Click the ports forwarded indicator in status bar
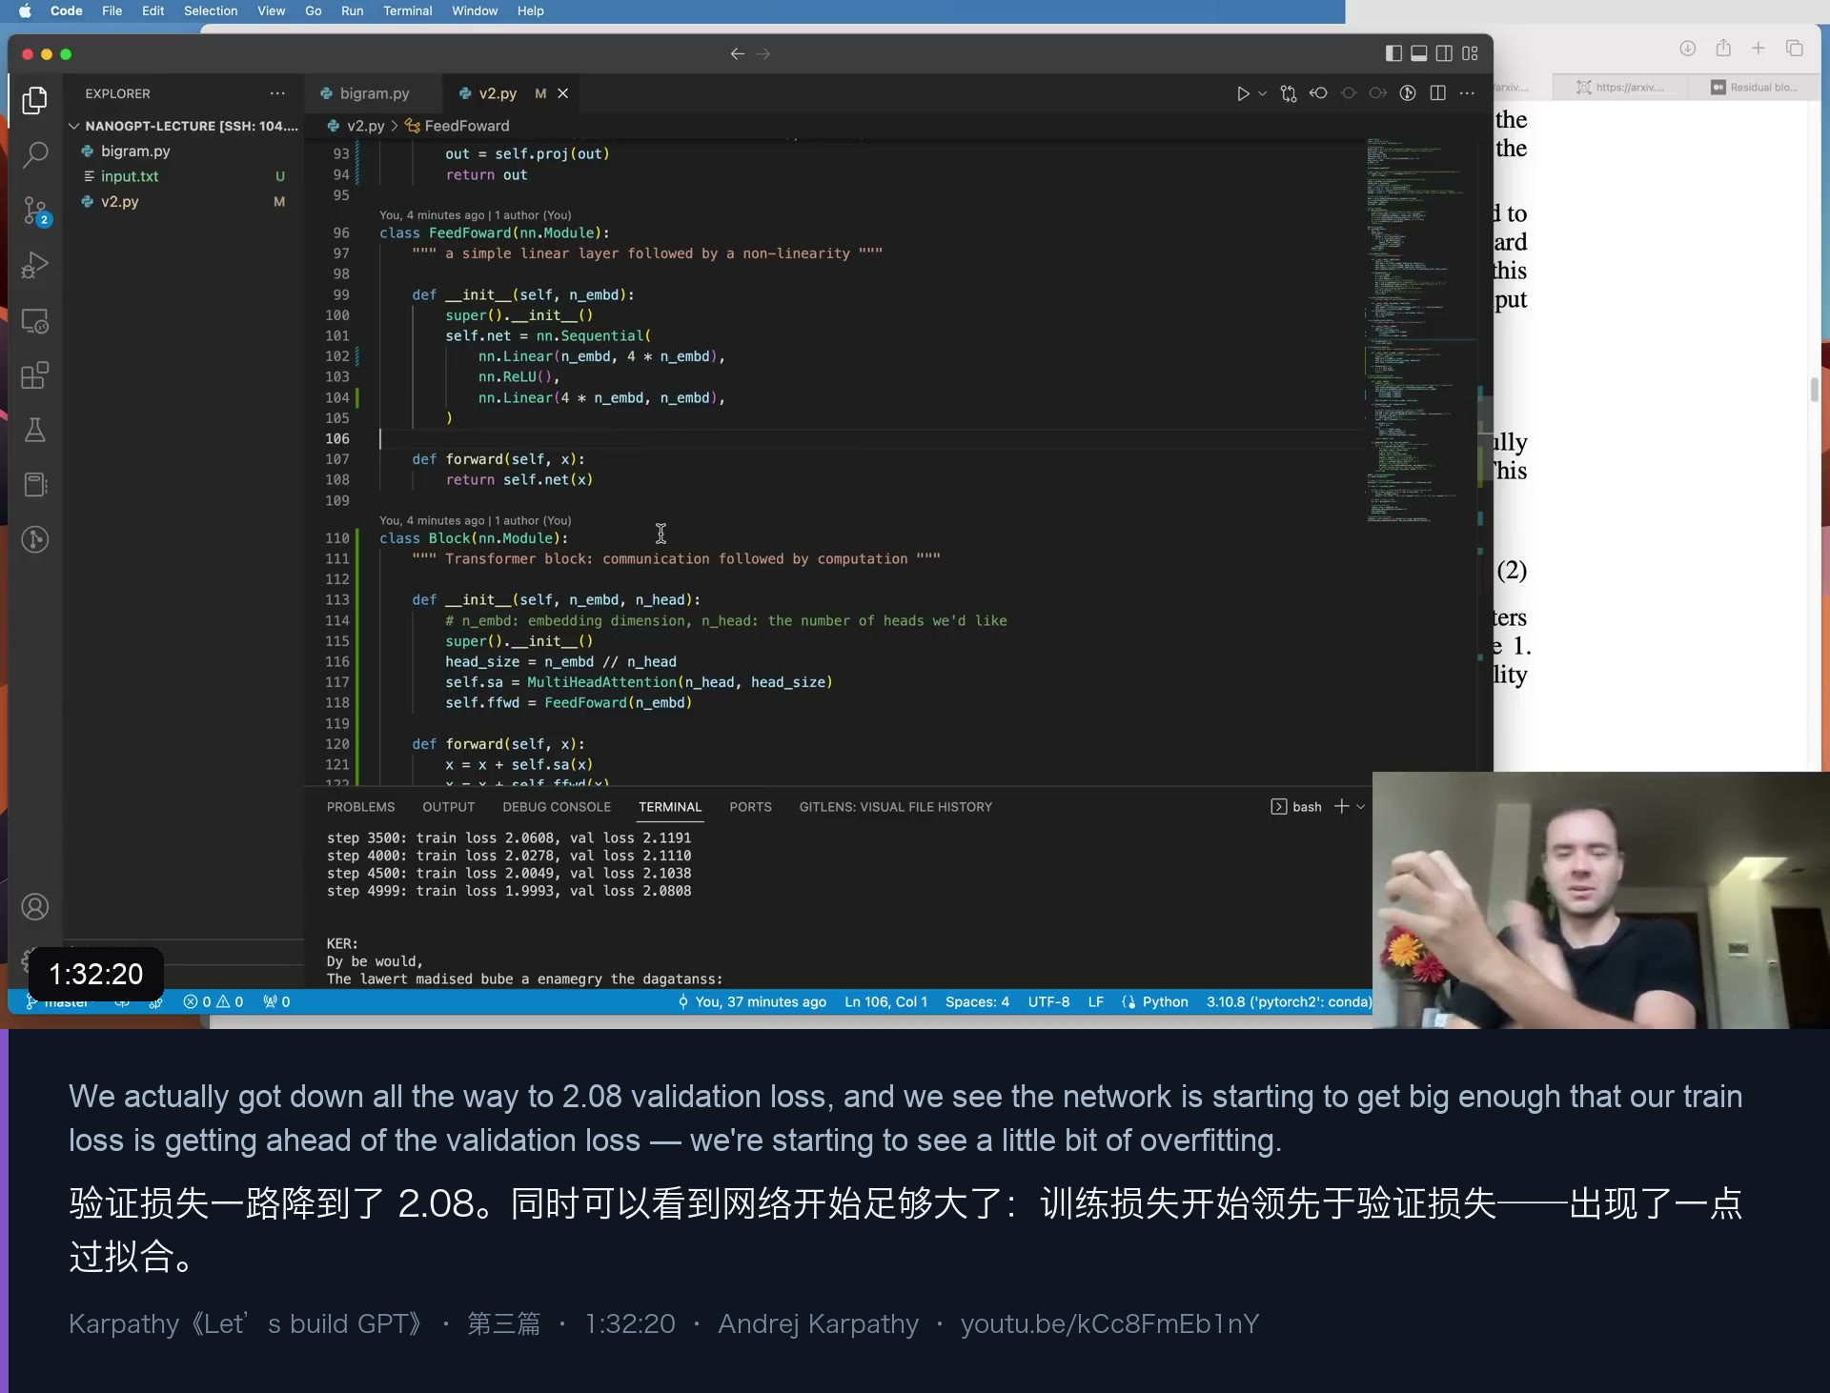The height and width of the screenshot is (1393, 1830). click(276, 1002)
